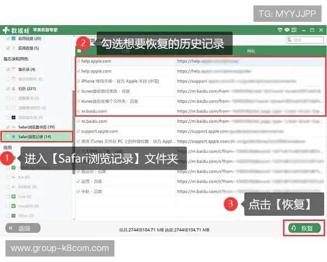This screenshot has width=327, height=262.
Task: Select the Safari浏览器书签 (19) tree item
Action: tap(37, 127)
